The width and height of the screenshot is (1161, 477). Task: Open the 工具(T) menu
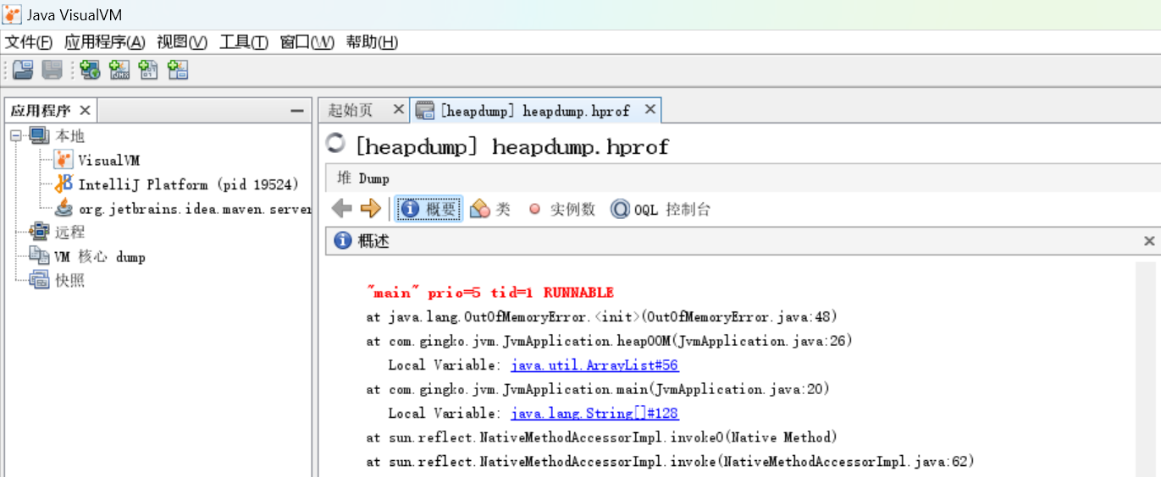tap(244, 42)
